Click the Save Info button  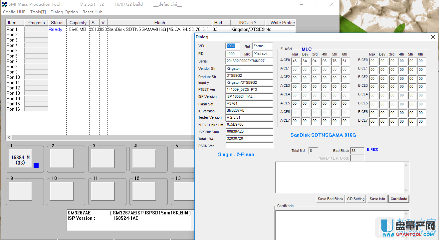[377, 199]
